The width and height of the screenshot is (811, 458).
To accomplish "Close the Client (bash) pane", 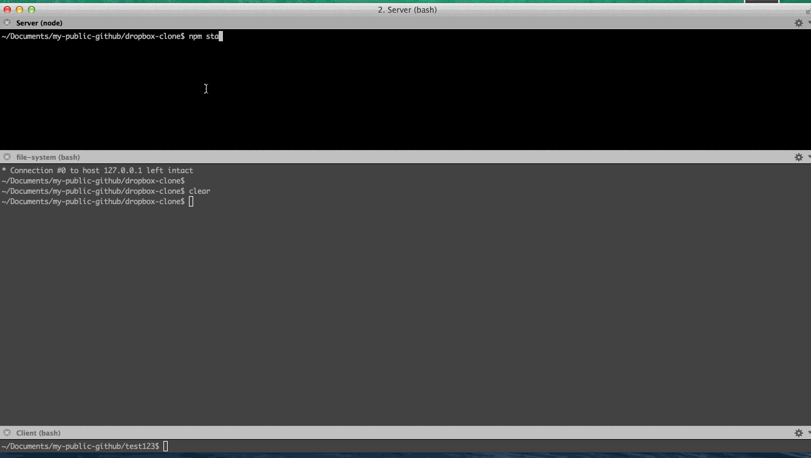I will click(7, 432).
